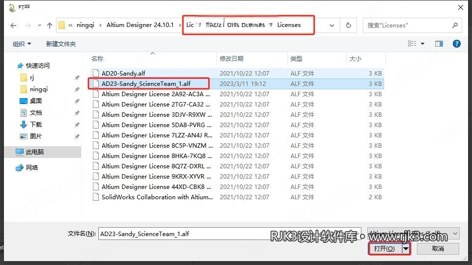Select Altium Designer License 44XD-CBK8 file
This screenshot has width=472, height=265.
tap(236, 186)
